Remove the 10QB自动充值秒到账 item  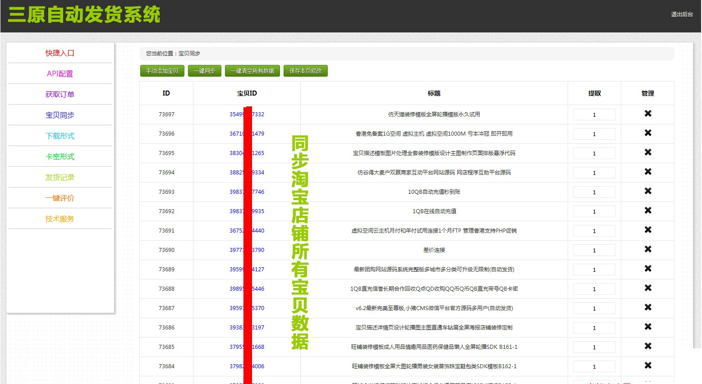(647, 191)
